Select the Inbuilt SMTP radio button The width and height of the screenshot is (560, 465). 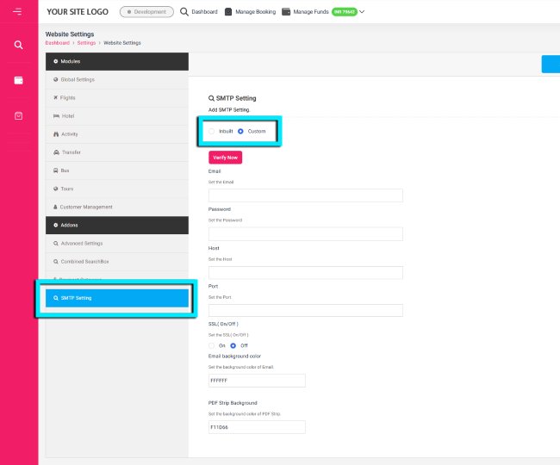[x=212, y=131]
